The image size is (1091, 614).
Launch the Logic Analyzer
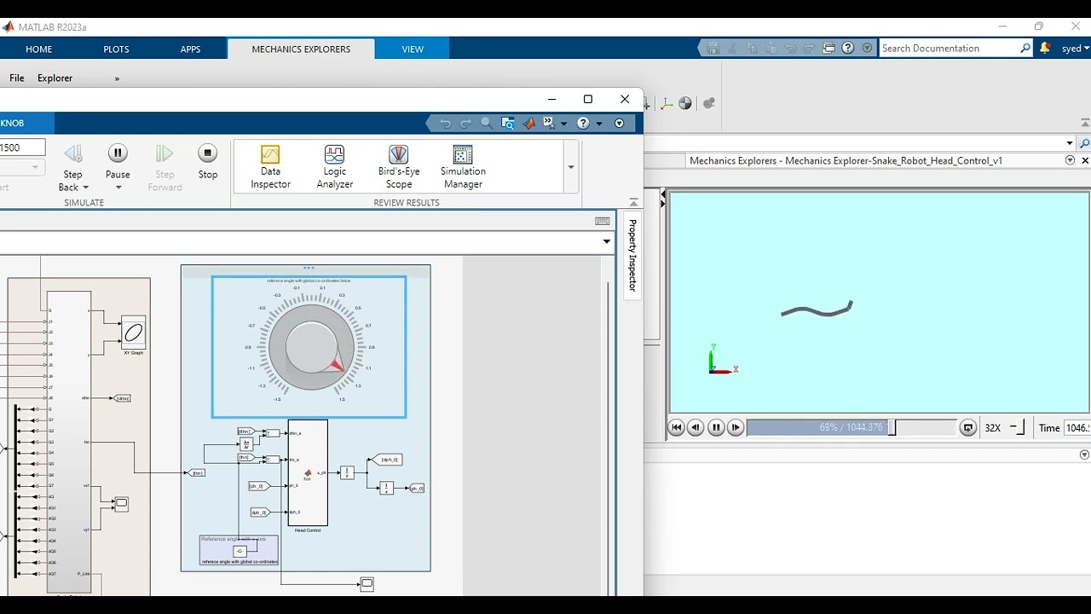334,166
